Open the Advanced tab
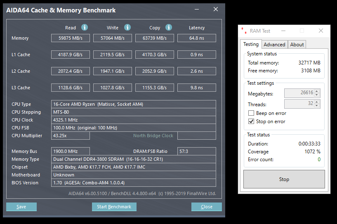The width and height of the screenshot is (337, 224). [274, 45]
